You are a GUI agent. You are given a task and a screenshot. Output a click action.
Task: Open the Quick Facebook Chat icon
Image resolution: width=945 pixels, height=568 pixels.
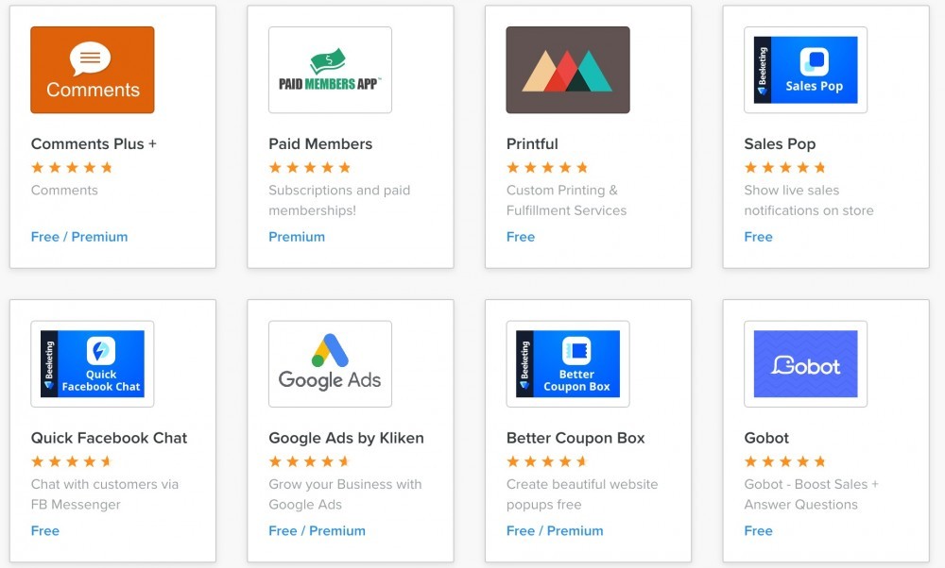click(92, 363)
